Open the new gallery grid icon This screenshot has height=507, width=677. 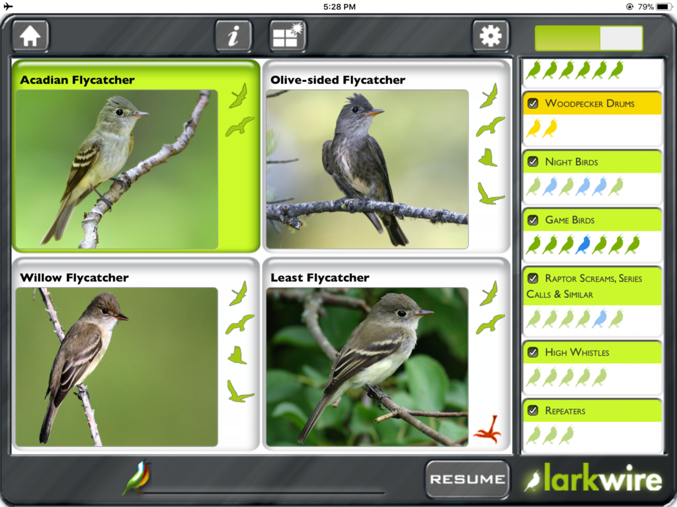pos(288,36)
